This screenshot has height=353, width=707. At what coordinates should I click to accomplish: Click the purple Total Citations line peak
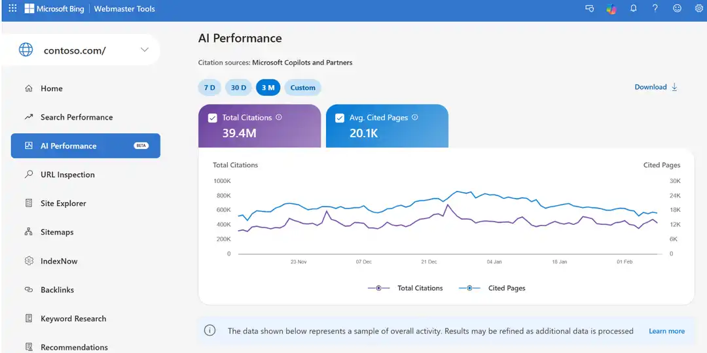[x=448, y=205]
